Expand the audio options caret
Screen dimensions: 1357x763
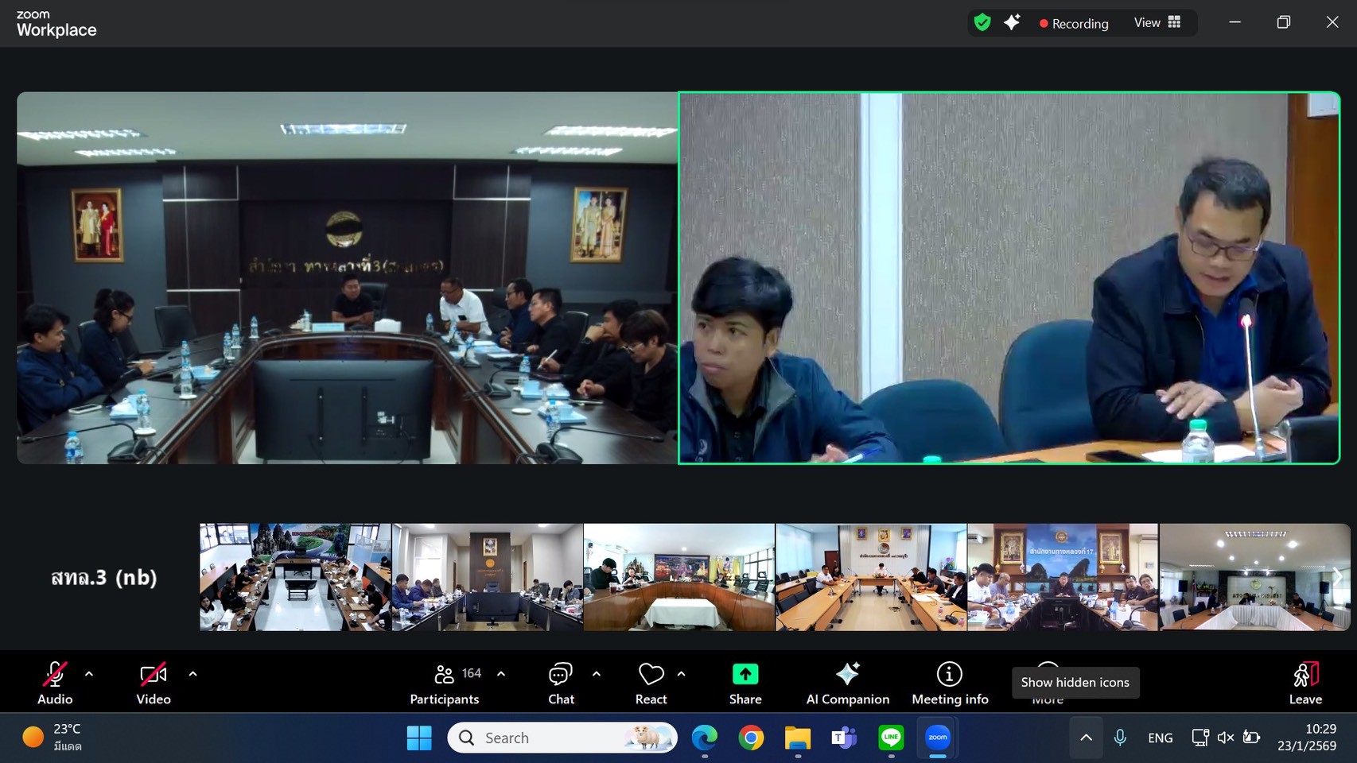[89, 674]
